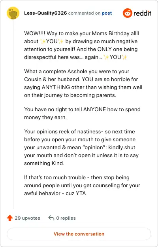Click paragraph starting "Your opinions reek"
Image resolution: width=158 pixels, height=247 pixels.
point(81,147)
